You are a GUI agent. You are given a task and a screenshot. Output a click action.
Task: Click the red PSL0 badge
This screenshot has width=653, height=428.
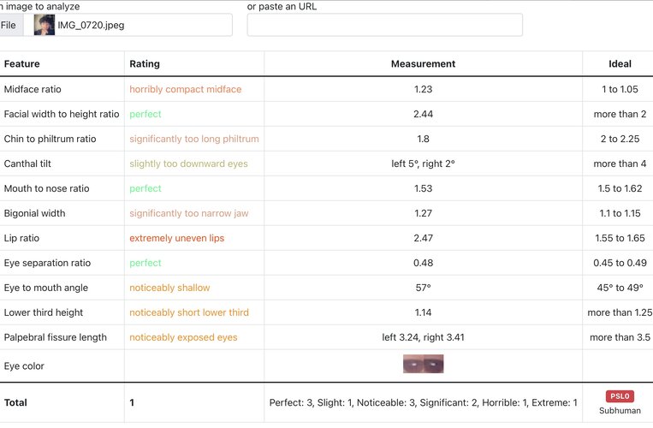(620, 396)
